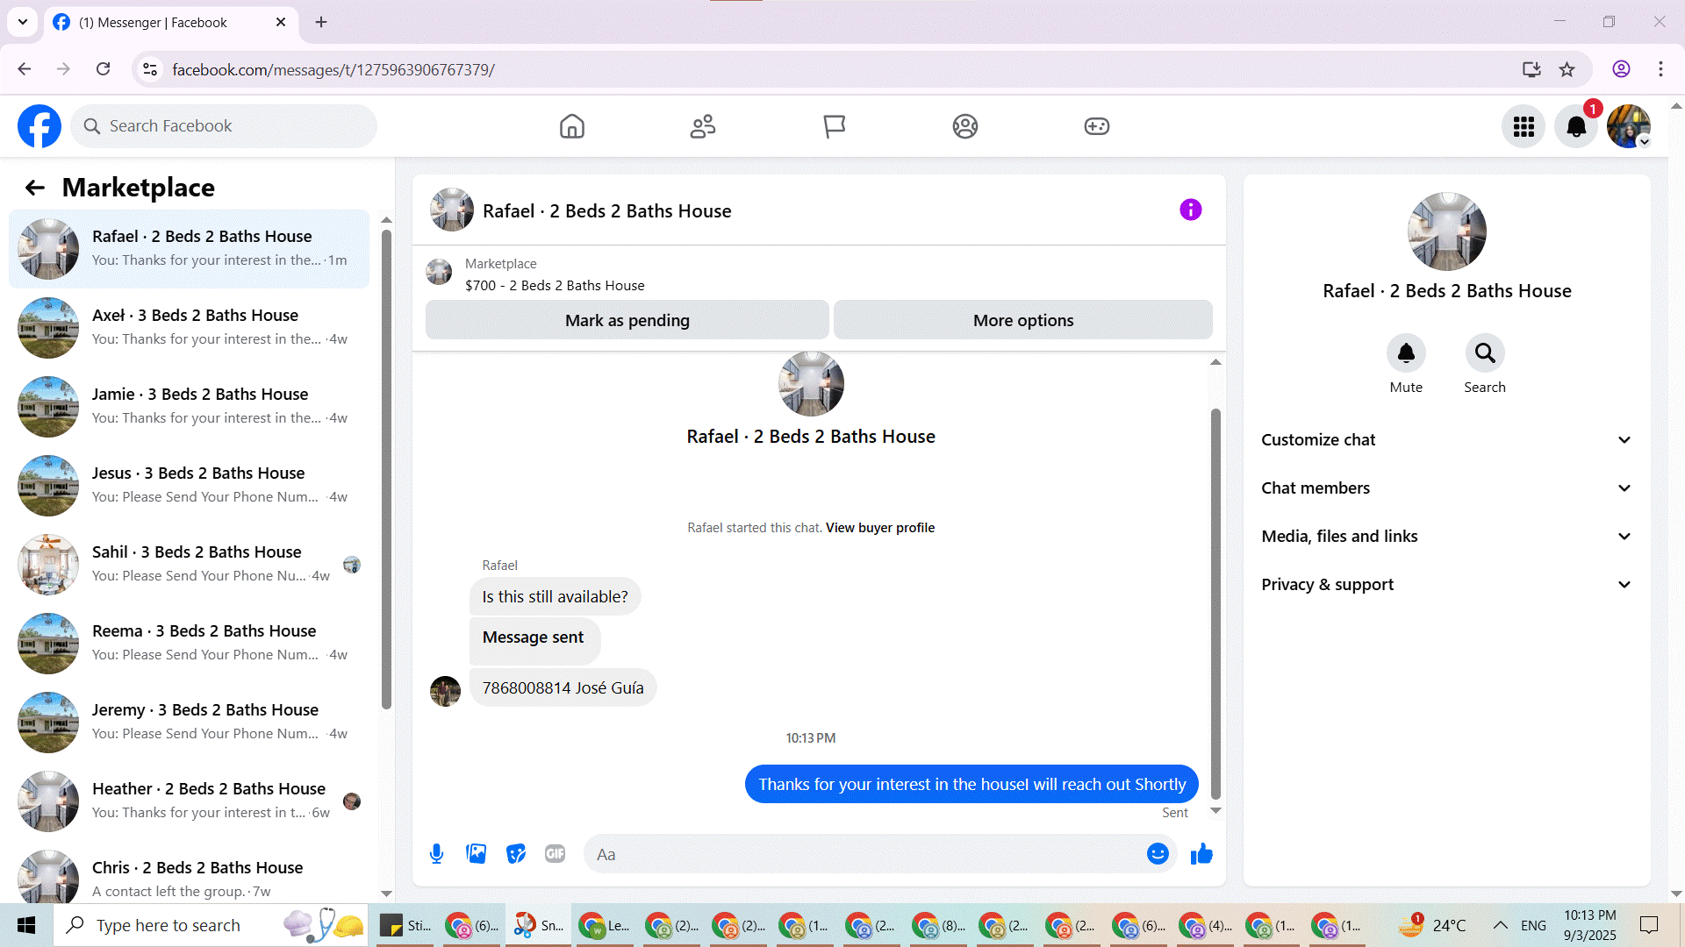Screen dimensions: 1685x947
Task: Mute this conversation with the bell icon
Action: [1406, 353]
